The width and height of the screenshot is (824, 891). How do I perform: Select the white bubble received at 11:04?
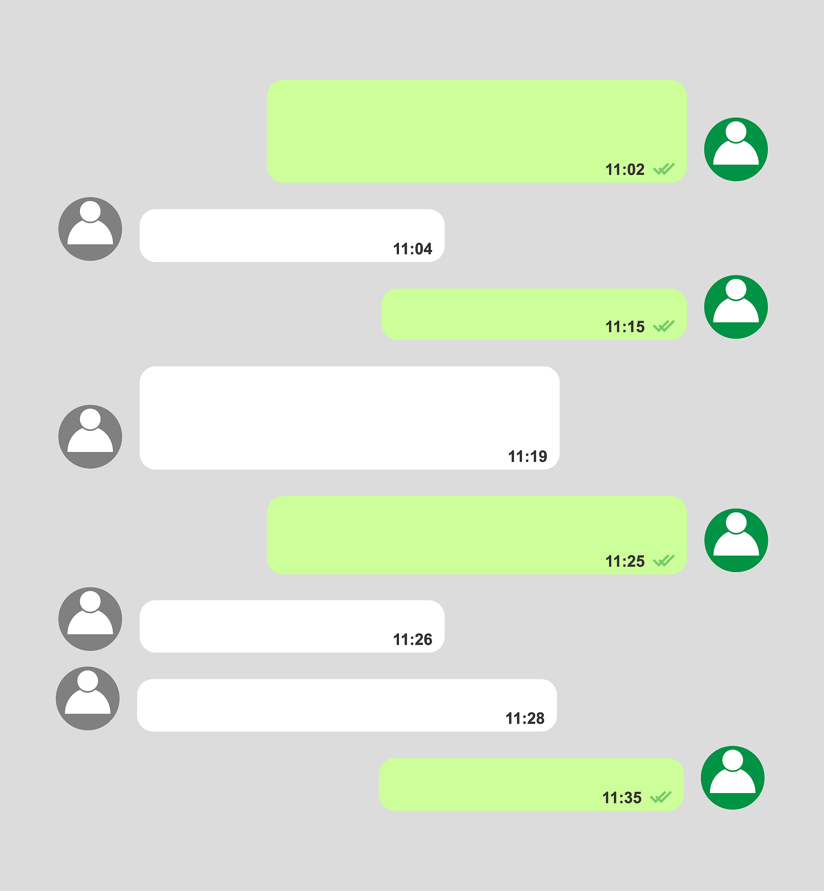tap(292, 235)
